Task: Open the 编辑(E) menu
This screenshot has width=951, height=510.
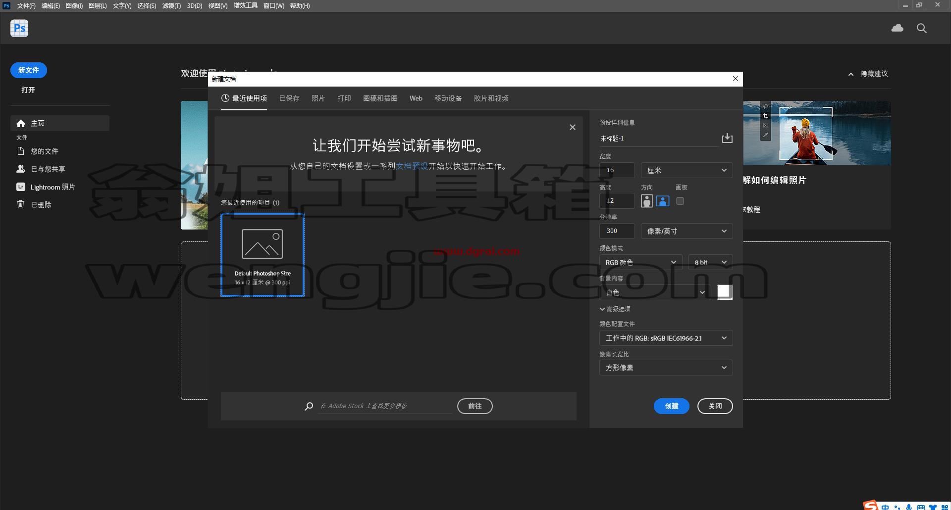Action: click(x=51, y=5)
